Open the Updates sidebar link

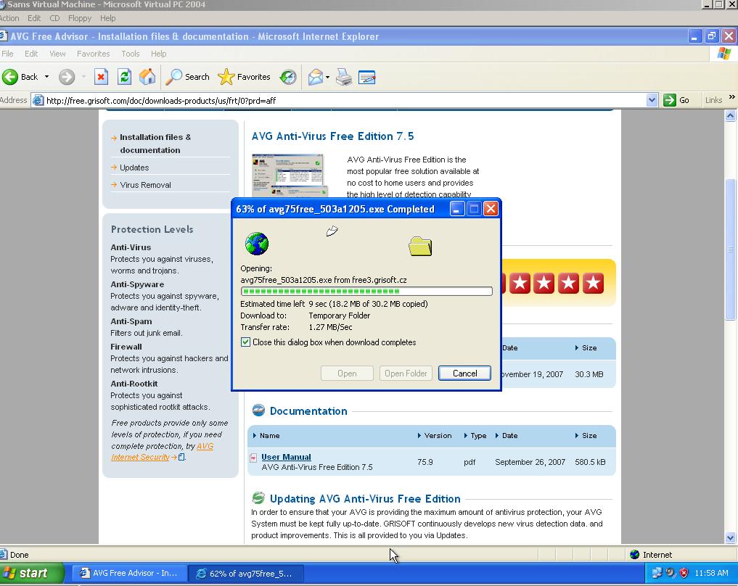tap(134, 168)
